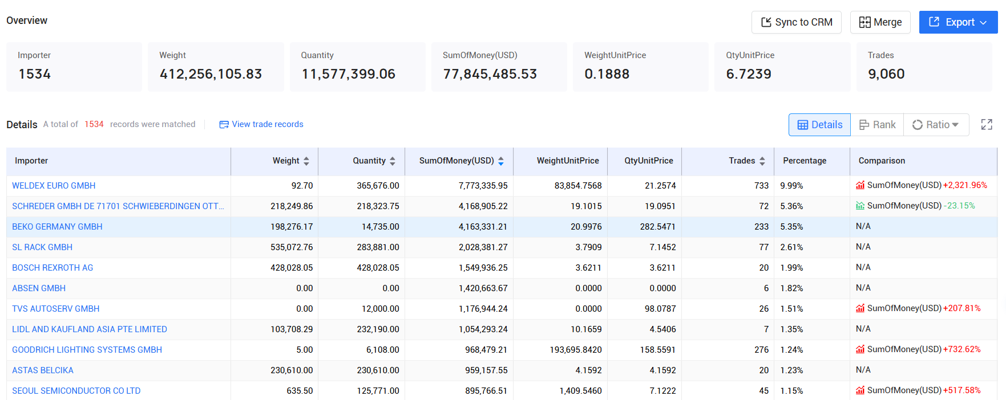Open GOODRICH LIGHTING SYSTEMS GMBH link
The height and width of the screenshot is (400, 1006).
(87, 350)
